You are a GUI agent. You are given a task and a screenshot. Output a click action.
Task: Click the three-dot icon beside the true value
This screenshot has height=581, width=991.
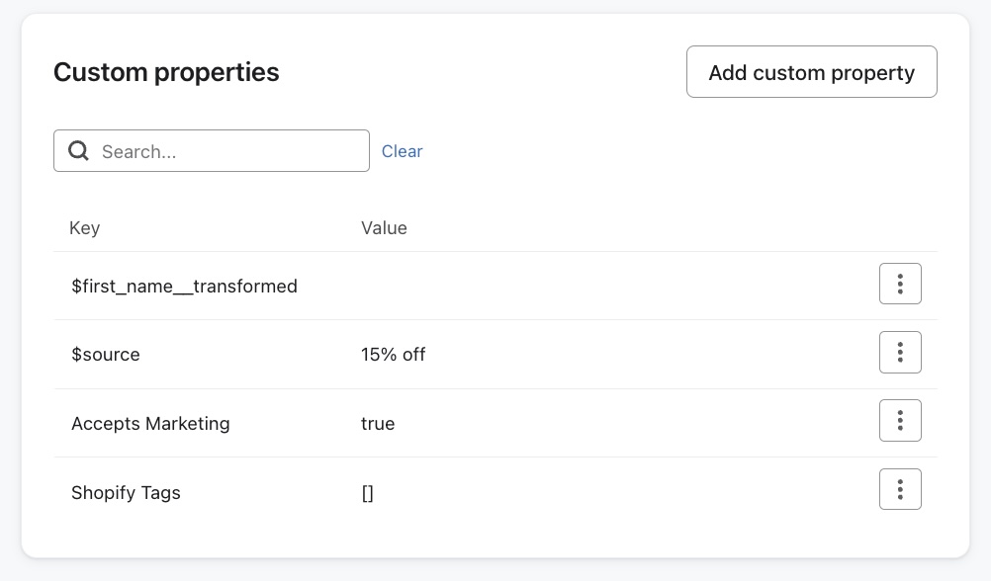900,420
